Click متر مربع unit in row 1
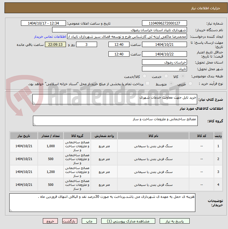The height and width of the screenshot is (229, 228). [104, 146]
